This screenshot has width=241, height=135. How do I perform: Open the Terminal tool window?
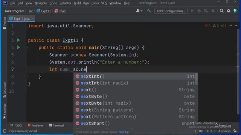point(56,125)
